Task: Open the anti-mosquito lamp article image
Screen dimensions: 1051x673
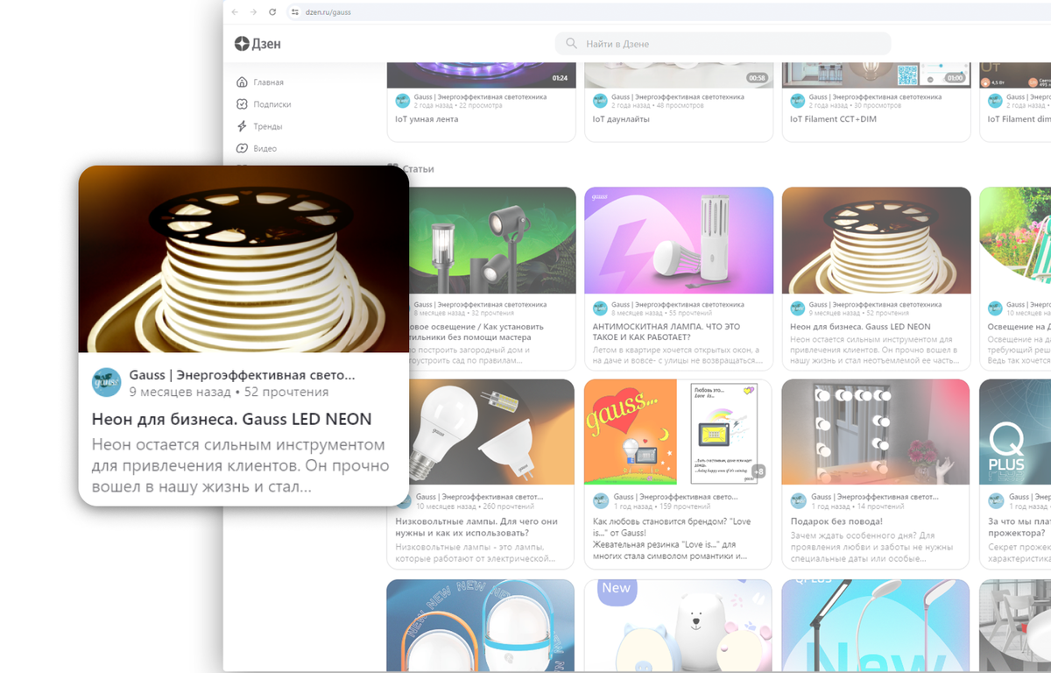Action: 679,241
